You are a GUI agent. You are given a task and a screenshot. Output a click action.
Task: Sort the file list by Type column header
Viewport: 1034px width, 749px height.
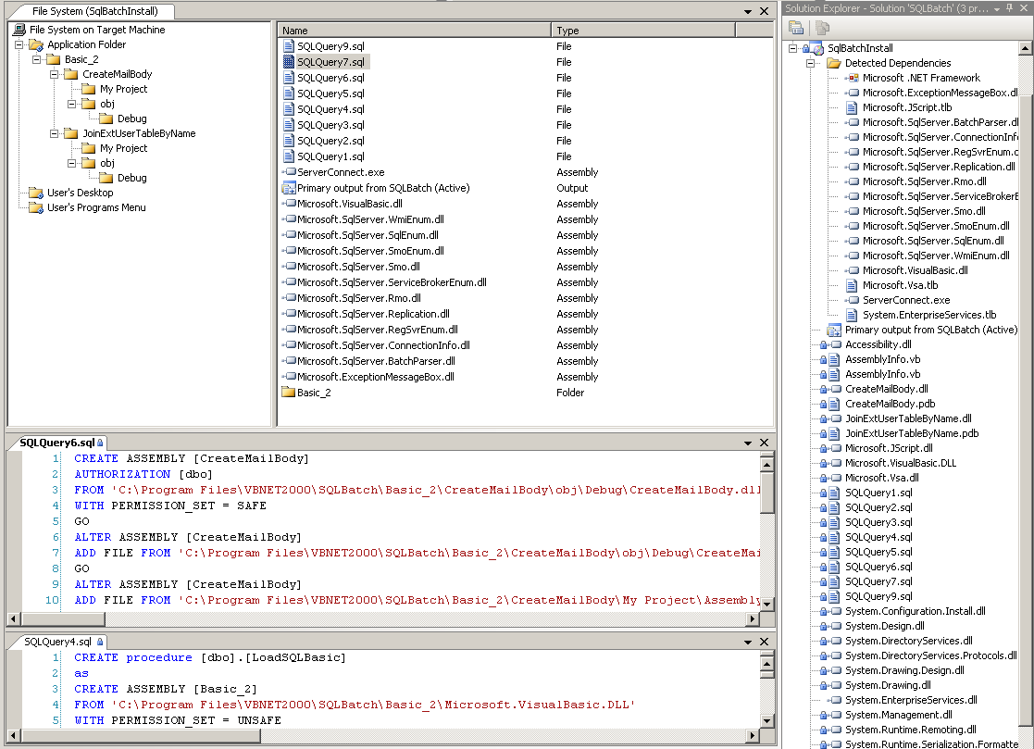click(x=643, y=31)
